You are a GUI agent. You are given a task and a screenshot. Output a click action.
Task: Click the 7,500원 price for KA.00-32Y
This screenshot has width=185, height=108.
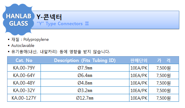point(164,90)
